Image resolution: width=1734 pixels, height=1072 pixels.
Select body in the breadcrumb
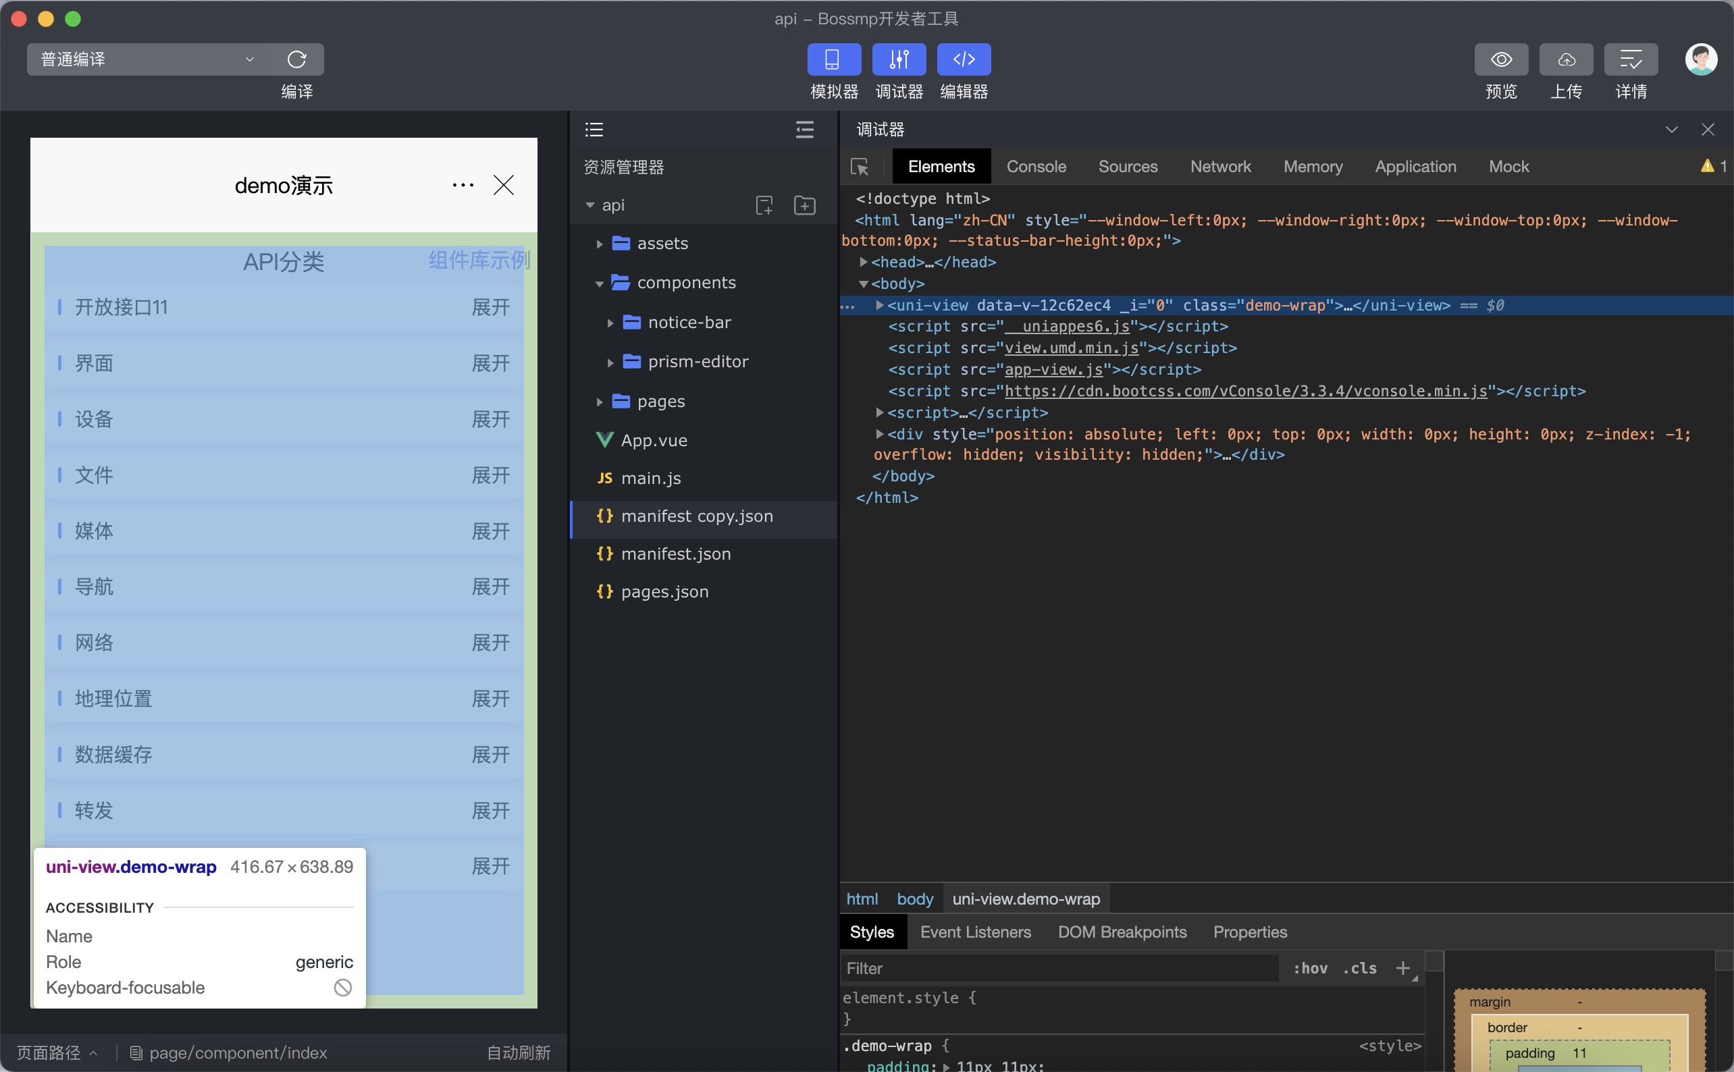pos(915,899)
